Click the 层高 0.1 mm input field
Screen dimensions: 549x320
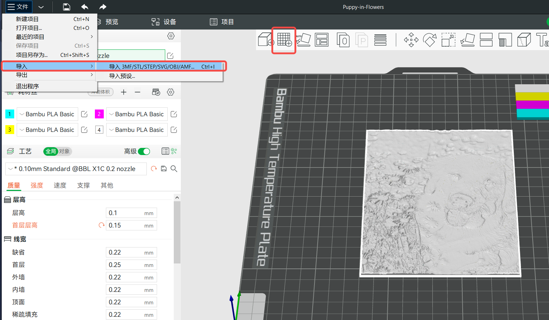[x=131, y=213]
